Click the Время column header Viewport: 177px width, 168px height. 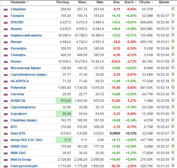click(164, 2)
